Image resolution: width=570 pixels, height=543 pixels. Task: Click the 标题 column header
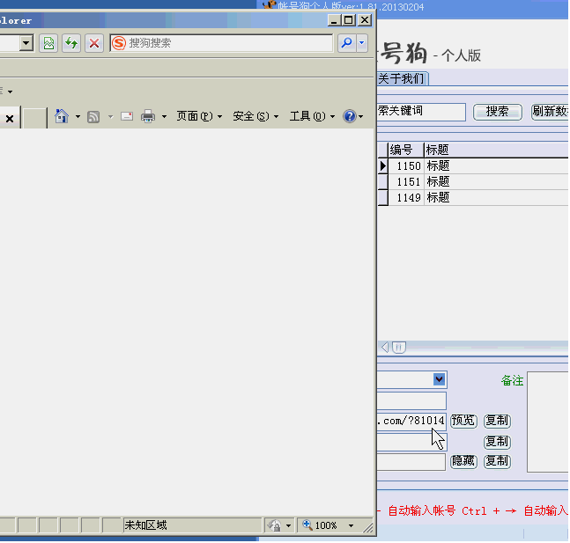(x=496, y=150)
